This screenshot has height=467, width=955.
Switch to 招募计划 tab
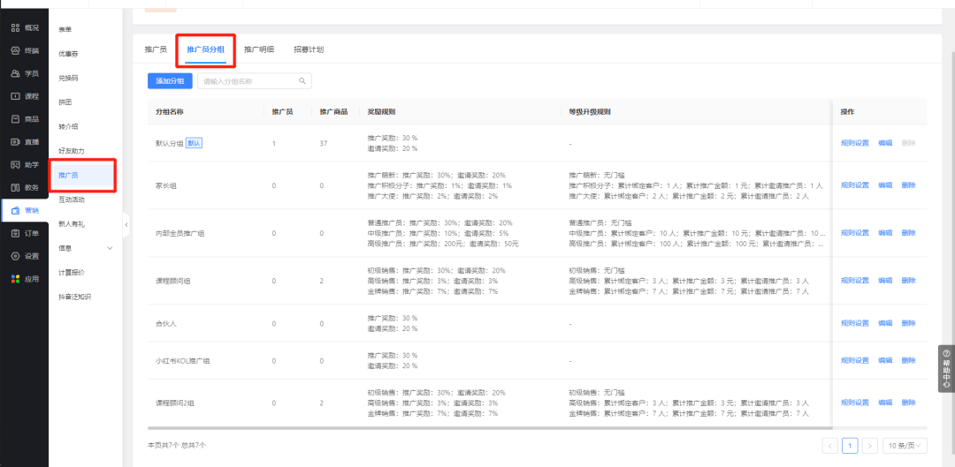point(309,49)
